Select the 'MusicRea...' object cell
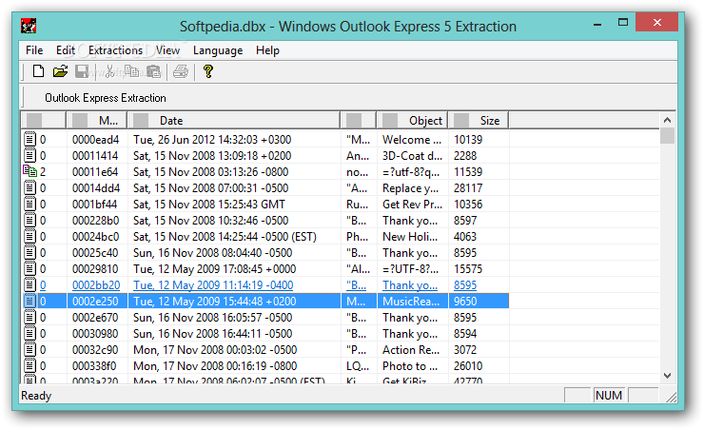 coord(411,302)
